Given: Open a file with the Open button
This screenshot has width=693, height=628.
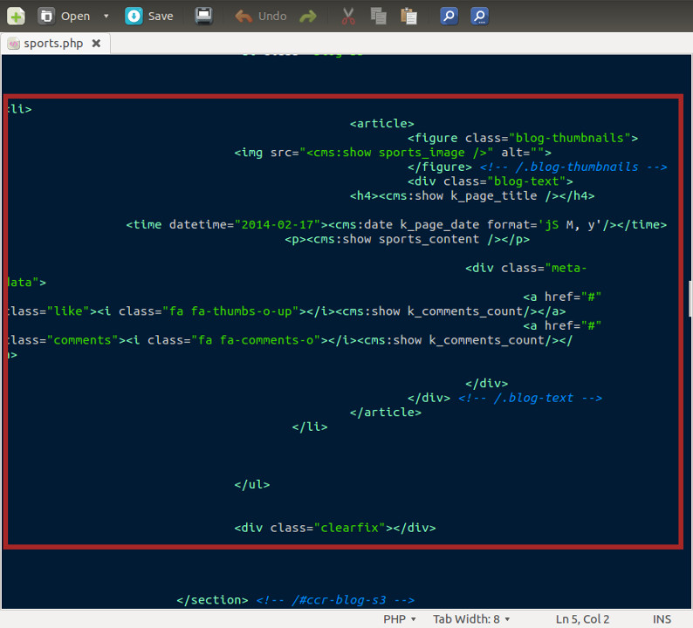Looking at the screenshot, I should pyautogui.click(x=64, y=17).
